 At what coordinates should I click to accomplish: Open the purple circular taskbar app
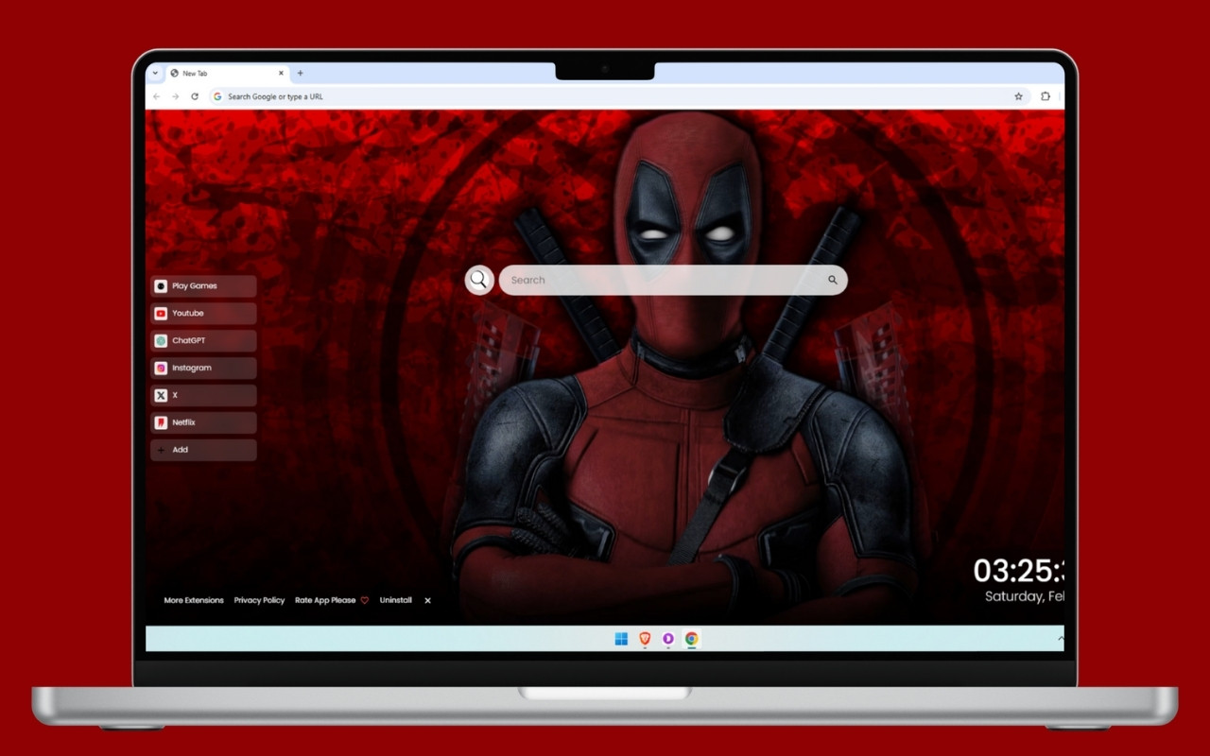tap(668, 639)
